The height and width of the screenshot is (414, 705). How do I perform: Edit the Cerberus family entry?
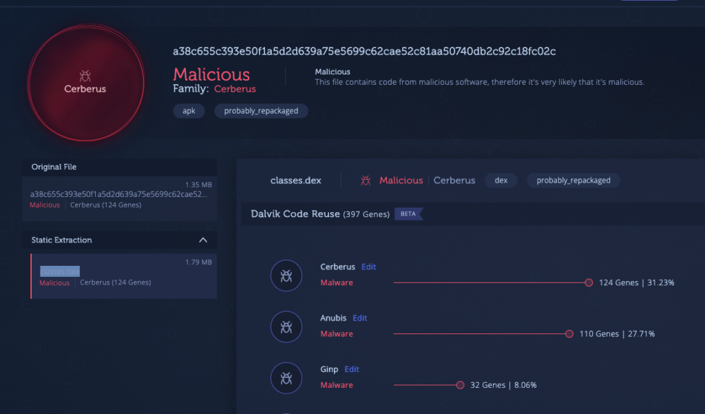pos(369,267)
